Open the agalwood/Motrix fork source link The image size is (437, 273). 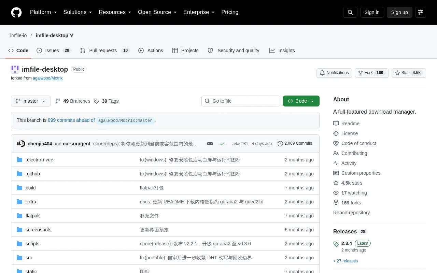[x=48, y=78]
